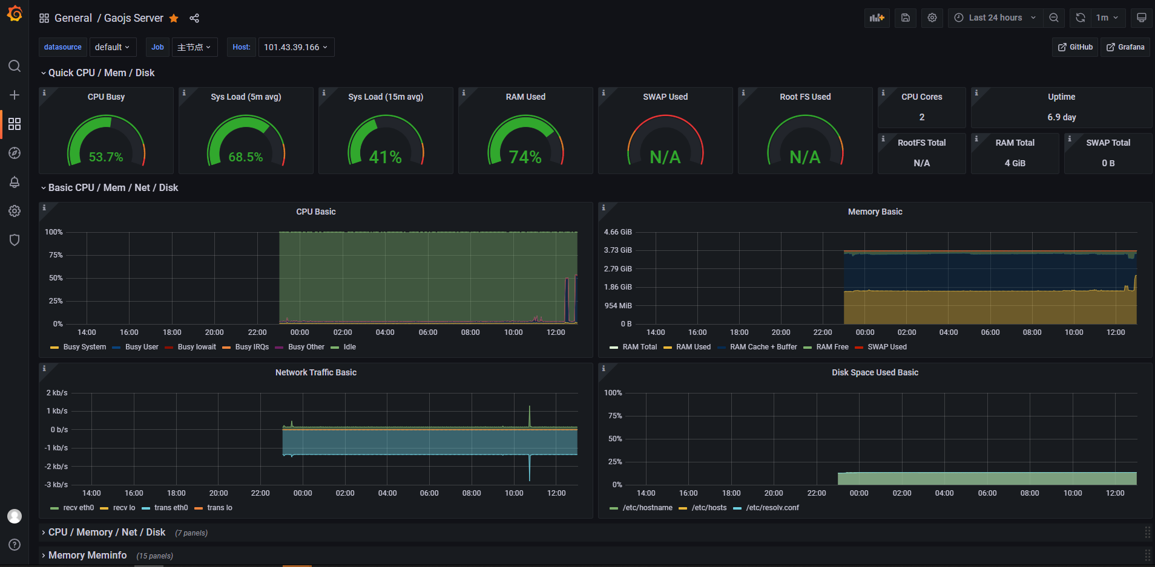Click the zoom out time range icon
1155x567 pixels.
(1054, 18)
